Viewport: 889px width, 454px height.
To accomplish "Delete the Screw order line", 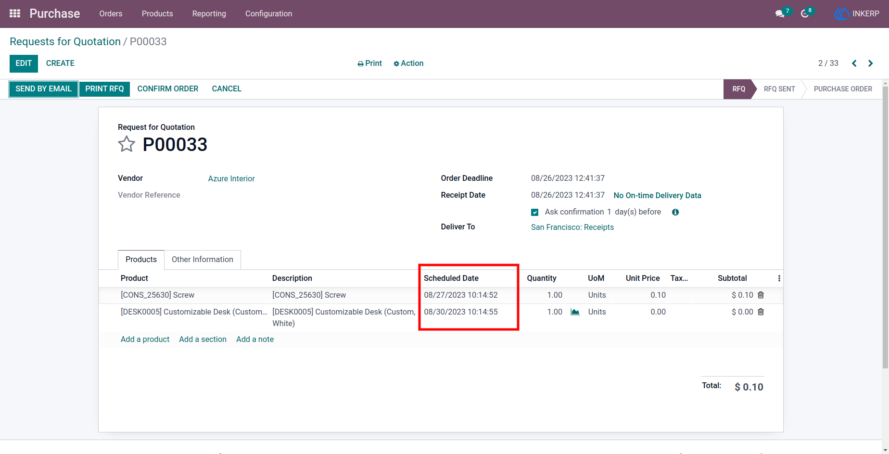I will pos(761,295).
